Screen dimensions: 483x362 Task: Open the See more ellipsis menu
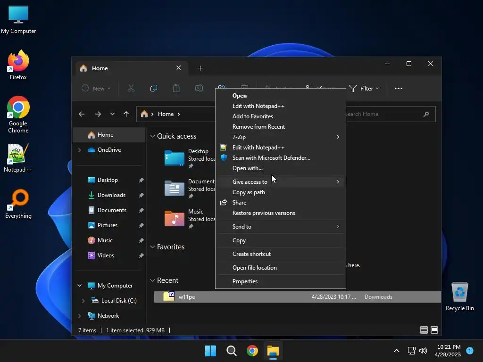(x=398, y=88)
